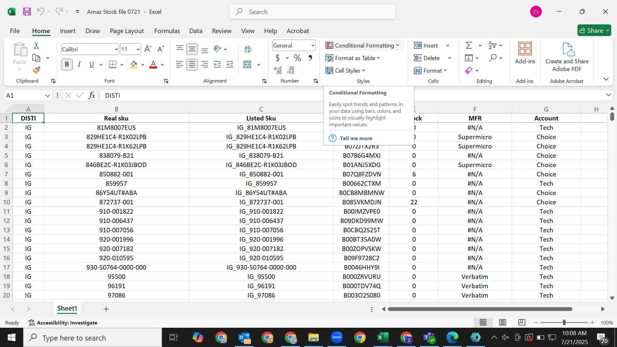
Task: Increase font size with larger A
Action: click(x=148, y=49)
